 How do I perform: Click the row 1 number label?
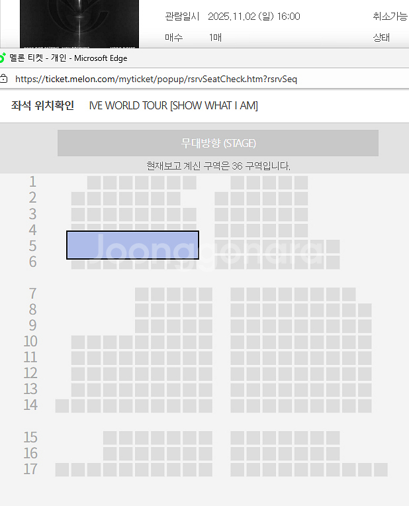tap(32, 181)
